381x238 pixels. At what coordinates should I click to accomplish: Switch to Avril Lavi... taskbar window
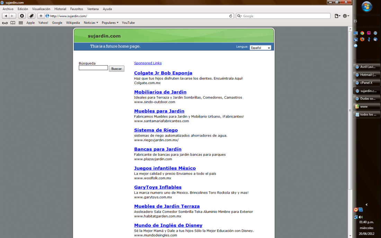pyautogui.click(x=367, y=67)
